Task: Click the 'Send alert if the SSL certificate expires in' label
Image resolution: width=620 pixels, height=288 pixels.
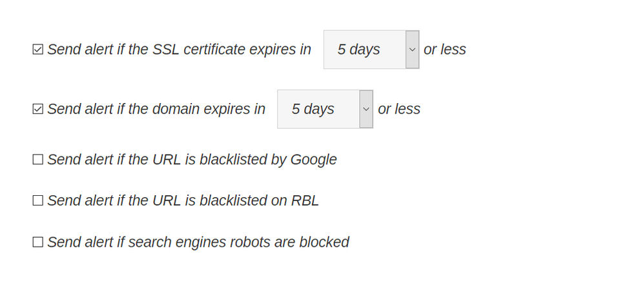Action: 179,50
